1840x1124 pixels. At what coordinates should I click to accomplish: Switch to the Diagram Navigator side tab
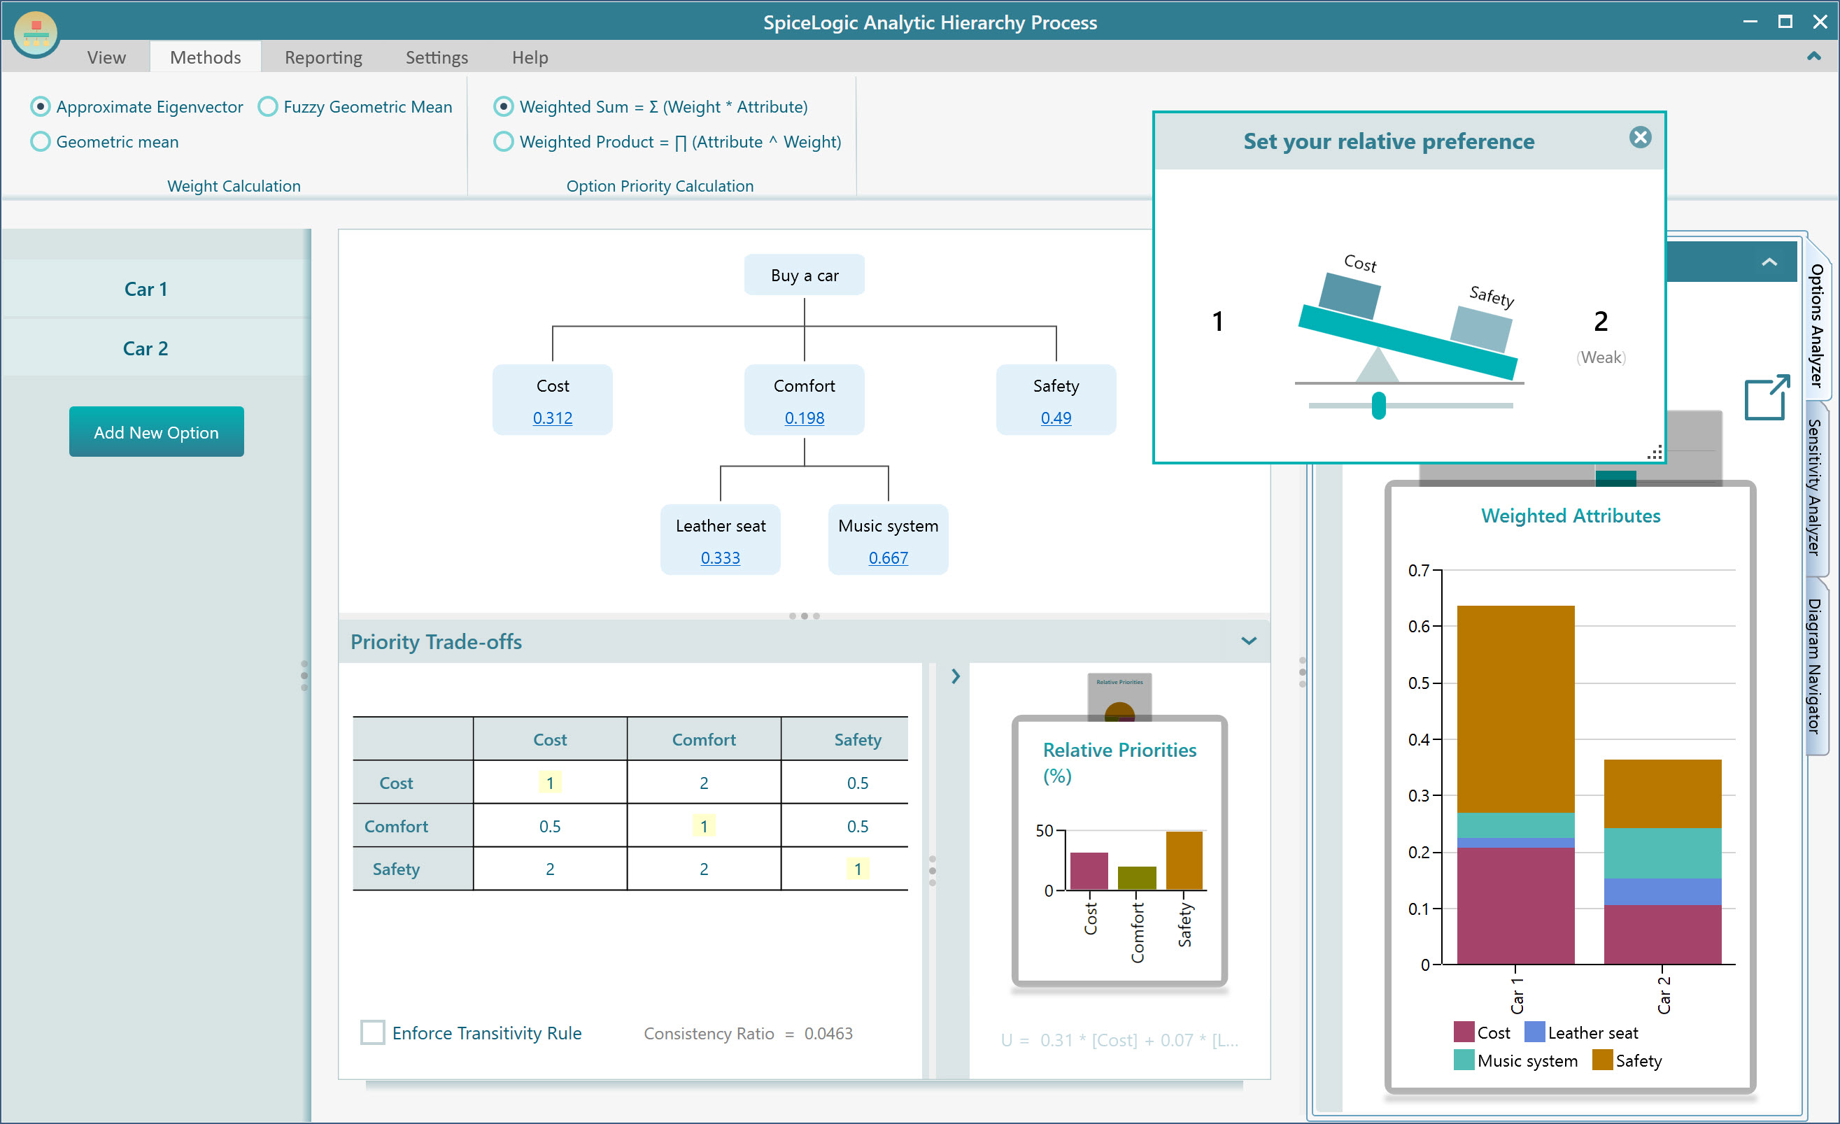click(x=1816, y=667)
